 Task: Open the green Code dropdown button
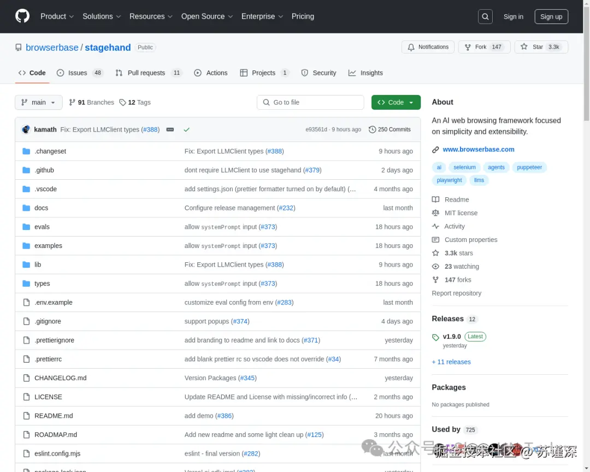pos(396,102)
